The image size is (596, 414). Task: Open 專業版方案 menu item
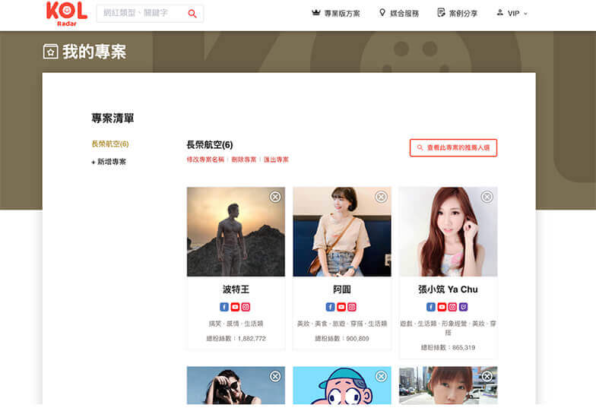[x=336, y=14]
